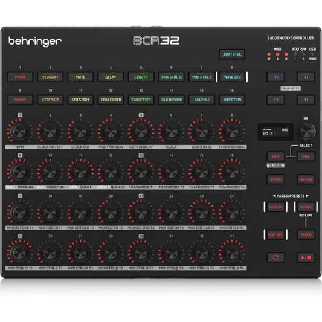The width and height of the screenshot is (322, 322).
Task: Select the DIRECTION button
Action: coord(232,100)
